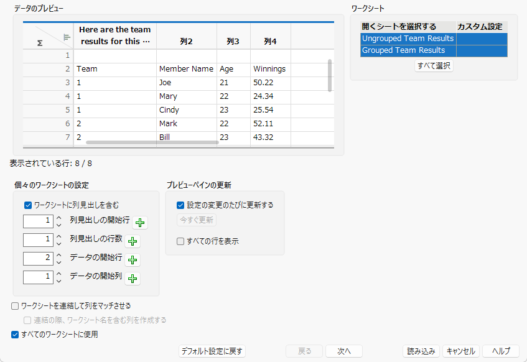The height and width of the screenshot is (362, 527).
Task: Toggle ワークシートに列見出しを含む checkbox
Action: click(28, 205)
